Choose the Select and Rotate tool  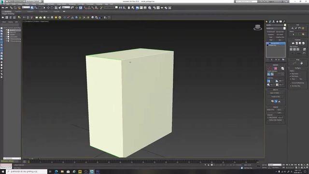click(x=52, y=8)
